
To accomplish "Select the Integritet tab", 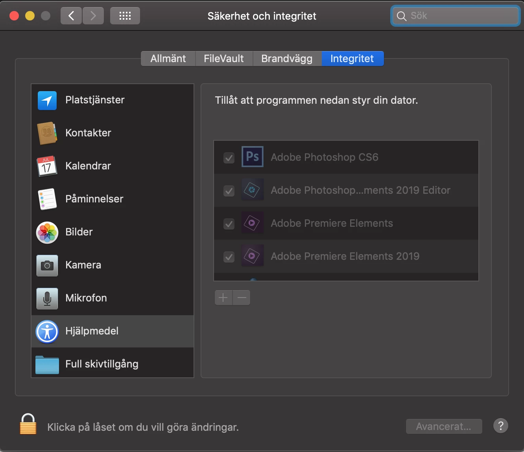I will (352, 59).
